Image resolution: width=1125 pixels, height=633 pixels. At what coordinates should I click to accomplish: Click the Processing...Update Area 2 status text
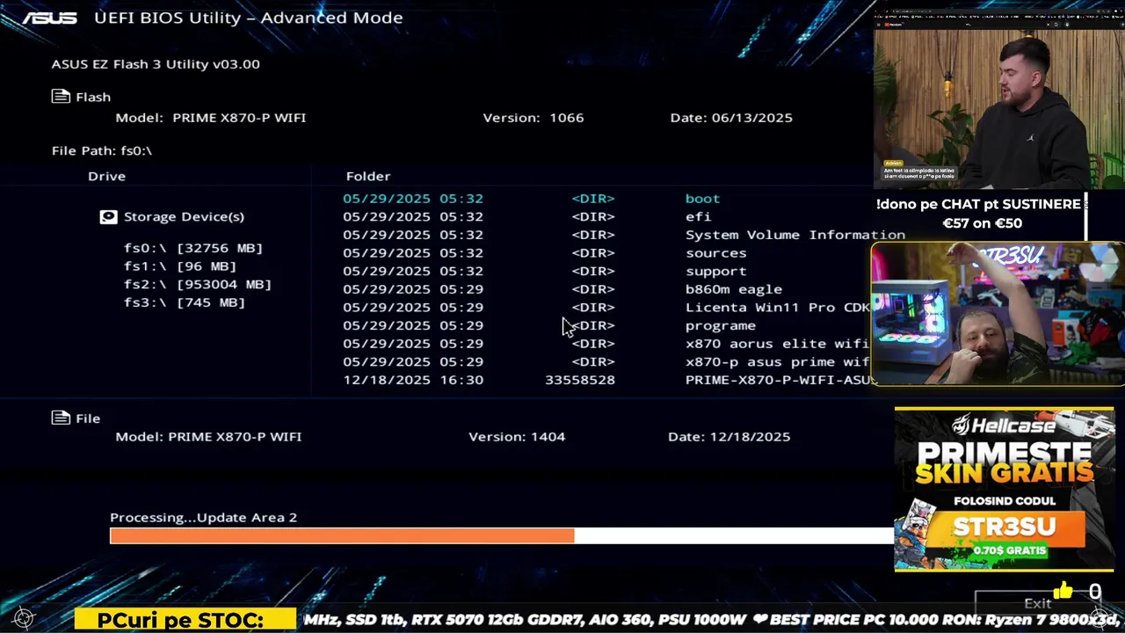tap(204, 517)
